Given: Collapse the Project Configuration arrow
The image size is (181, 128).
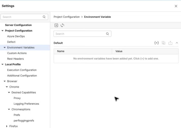Looking at the screenshot, I should (x=3, y=31).
